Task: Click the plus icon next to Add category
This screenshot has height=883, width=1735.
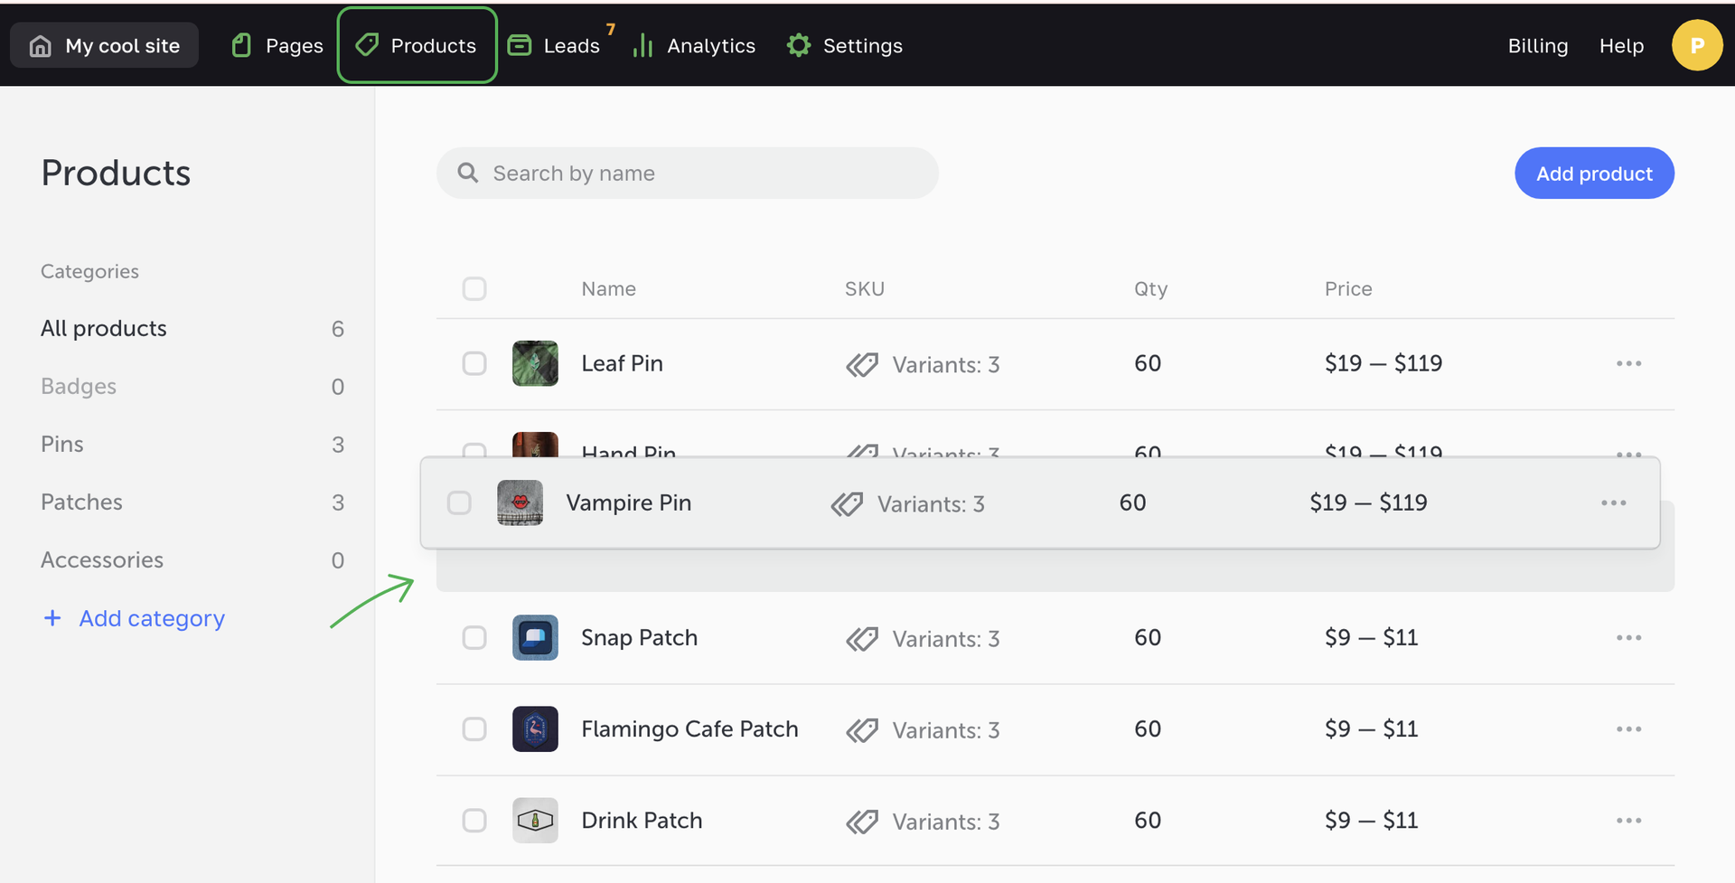Action: pyautogui.click(x=52, y=618)
